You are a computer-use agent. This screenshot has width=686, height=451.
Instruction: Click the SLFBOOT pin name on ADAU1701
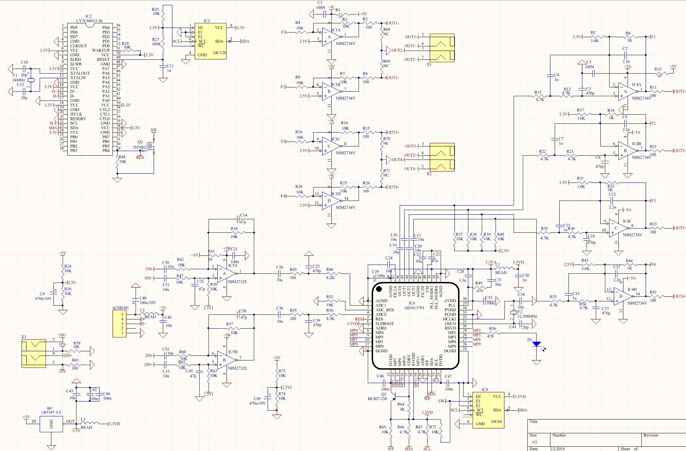pos(384,324)
